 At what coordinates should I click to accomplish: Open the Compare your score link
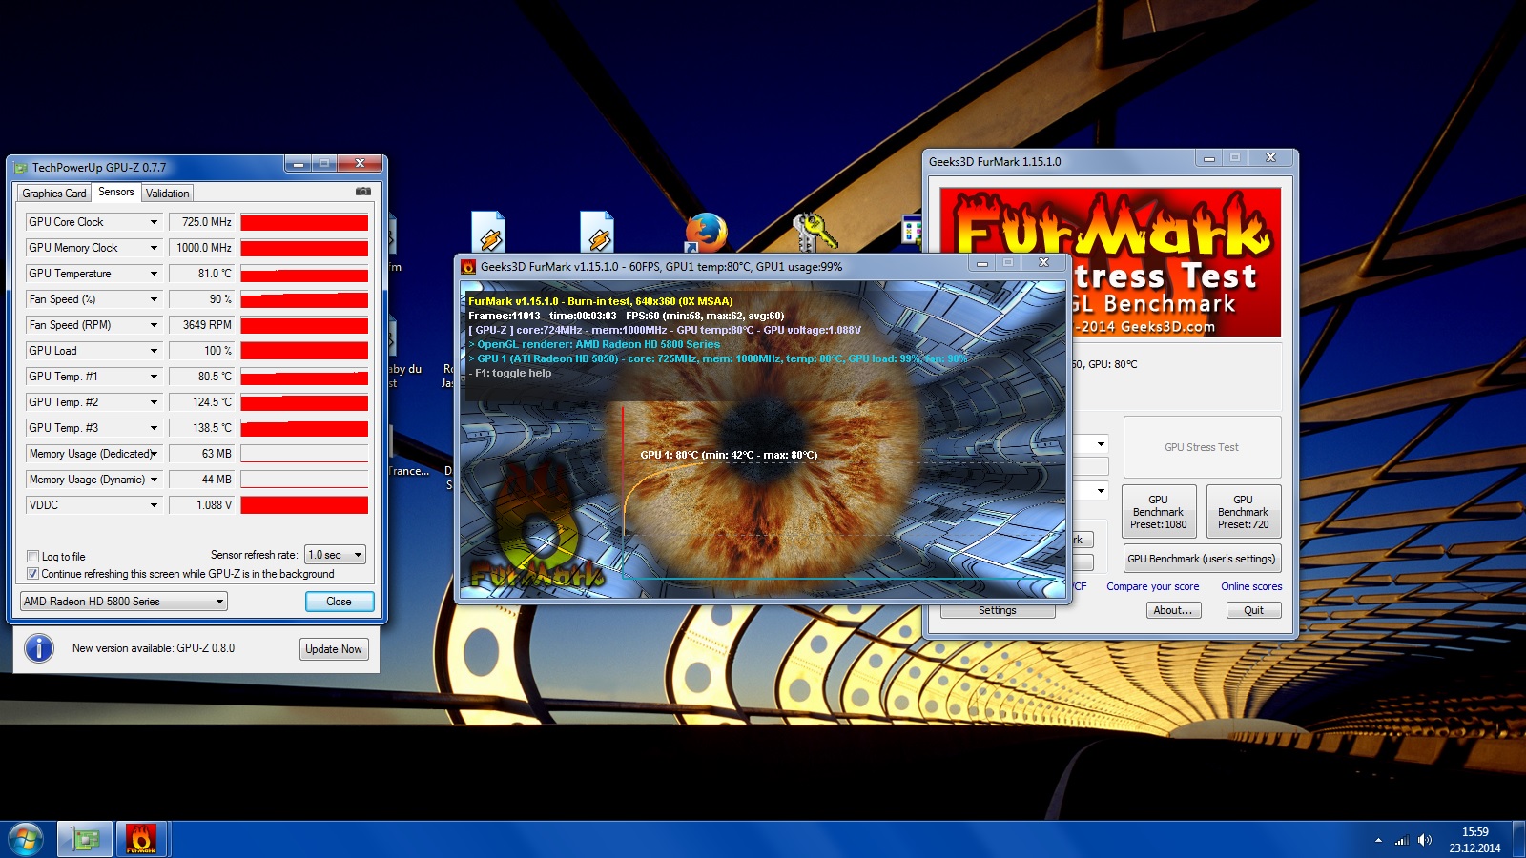1153,586
